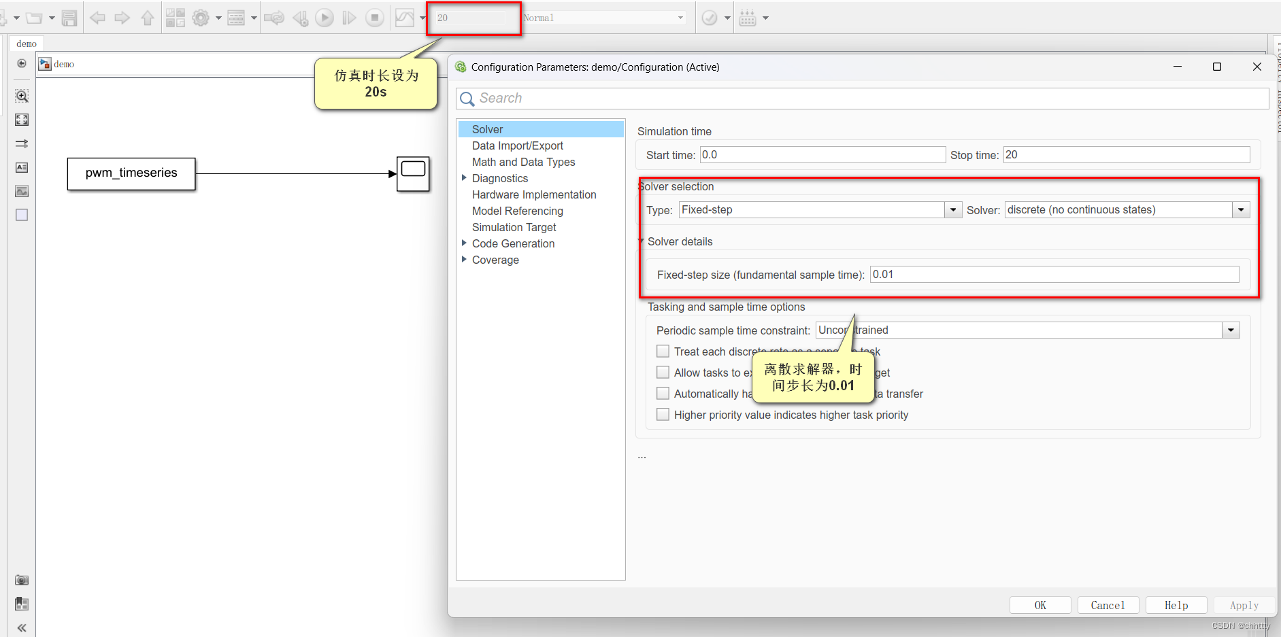Save the model with the disk icon

(x=69, y=18)
